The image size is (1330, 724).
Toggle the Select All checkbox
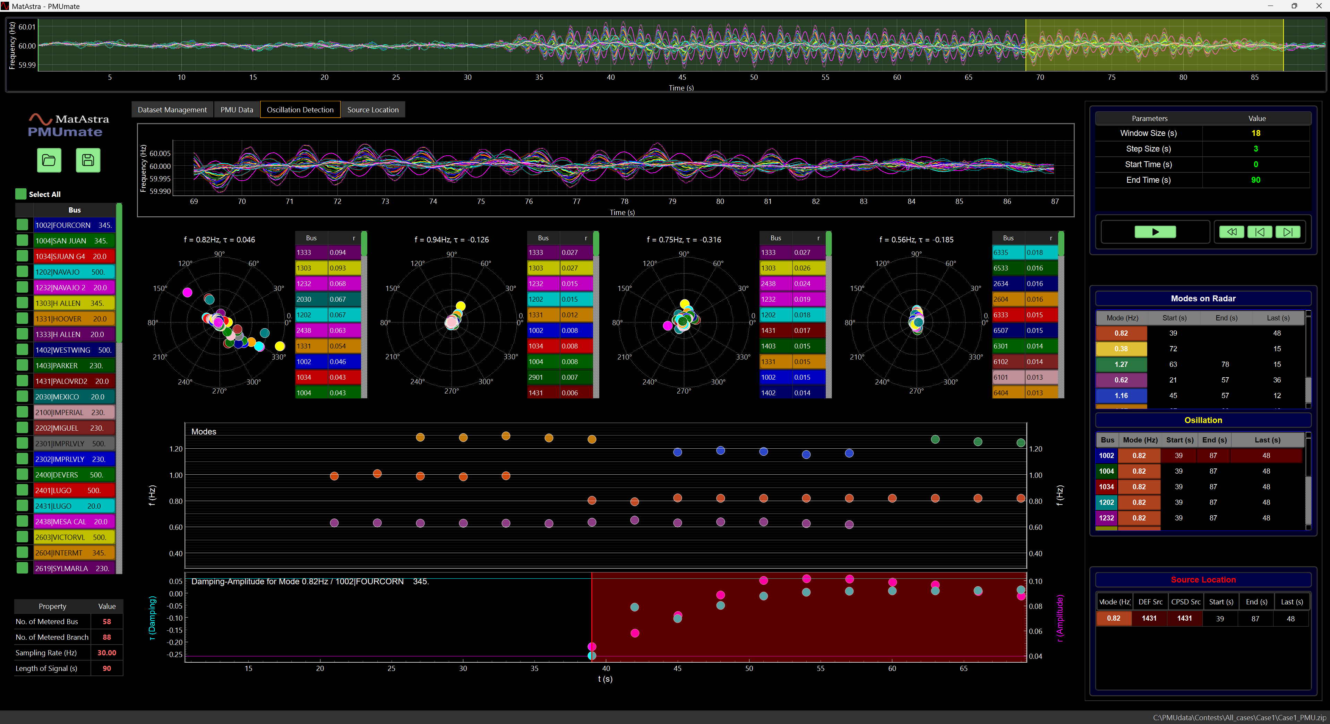21,194
